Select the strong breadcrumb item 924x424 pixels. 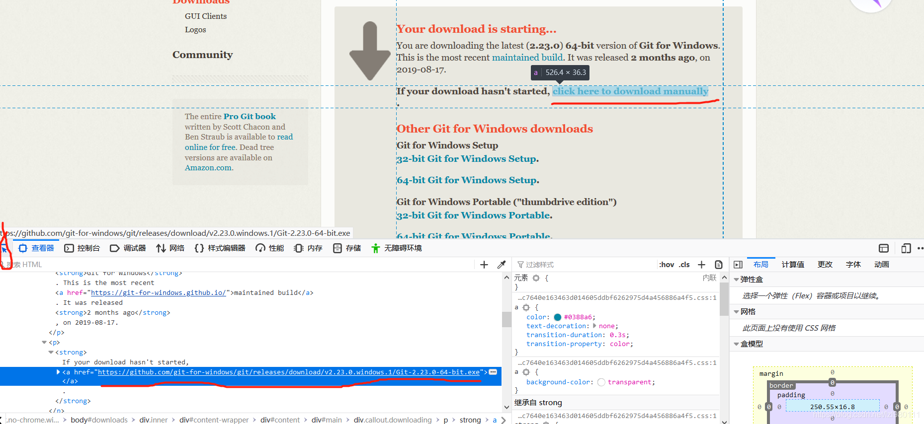(470, 420)
